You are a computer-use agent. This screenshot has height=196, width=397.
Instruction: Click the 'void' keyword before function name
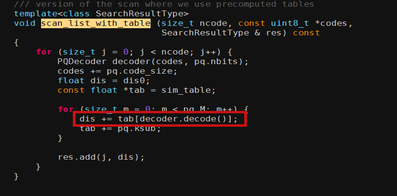(x=25, y=23)
